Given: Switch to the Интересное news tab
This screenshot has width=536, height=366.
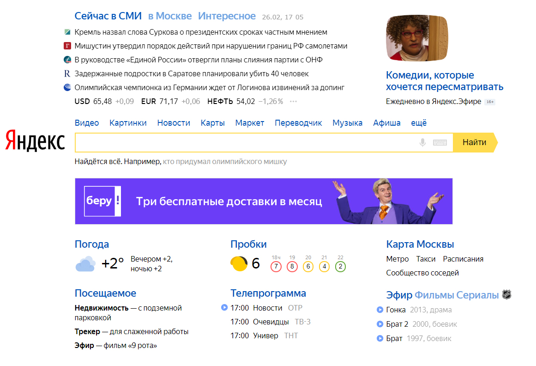Looking at the screenshot, I should (x=227, y=16).
